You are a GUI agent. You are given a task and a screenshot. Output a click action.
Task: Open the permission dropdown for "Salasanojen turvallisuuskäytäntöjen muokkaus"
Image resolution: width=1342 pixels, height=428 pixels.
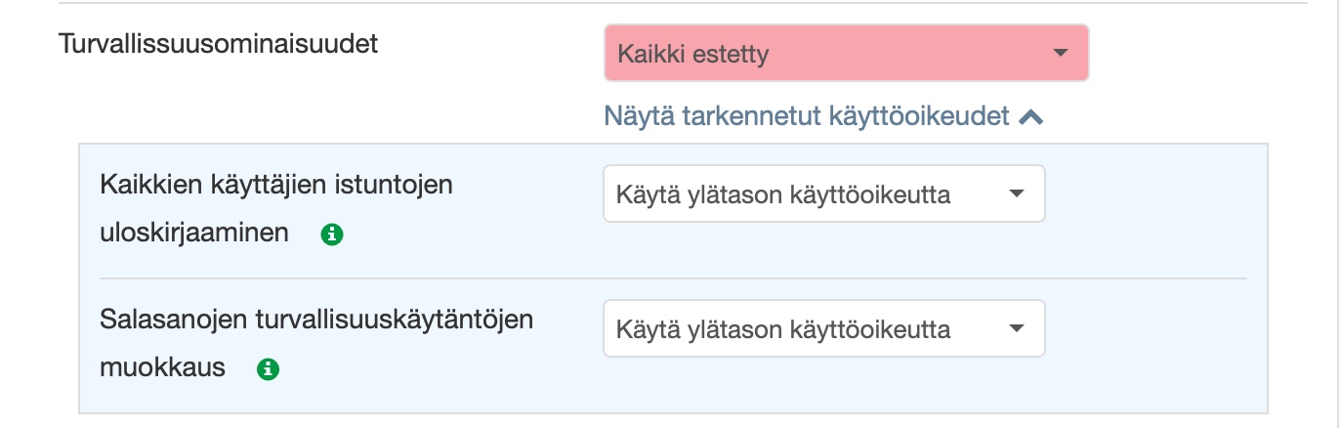tap(823, 328)
